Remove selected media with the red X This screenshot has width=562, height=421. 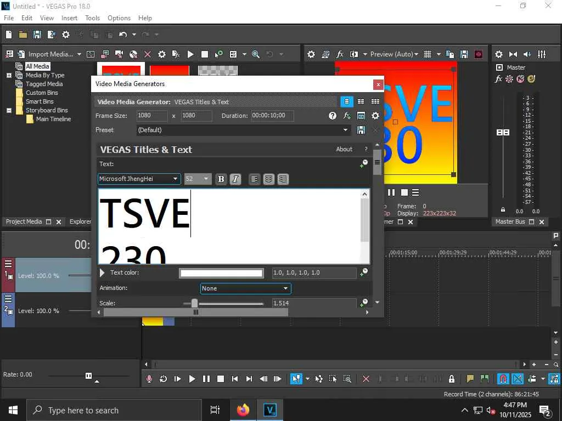pos(147,54)
